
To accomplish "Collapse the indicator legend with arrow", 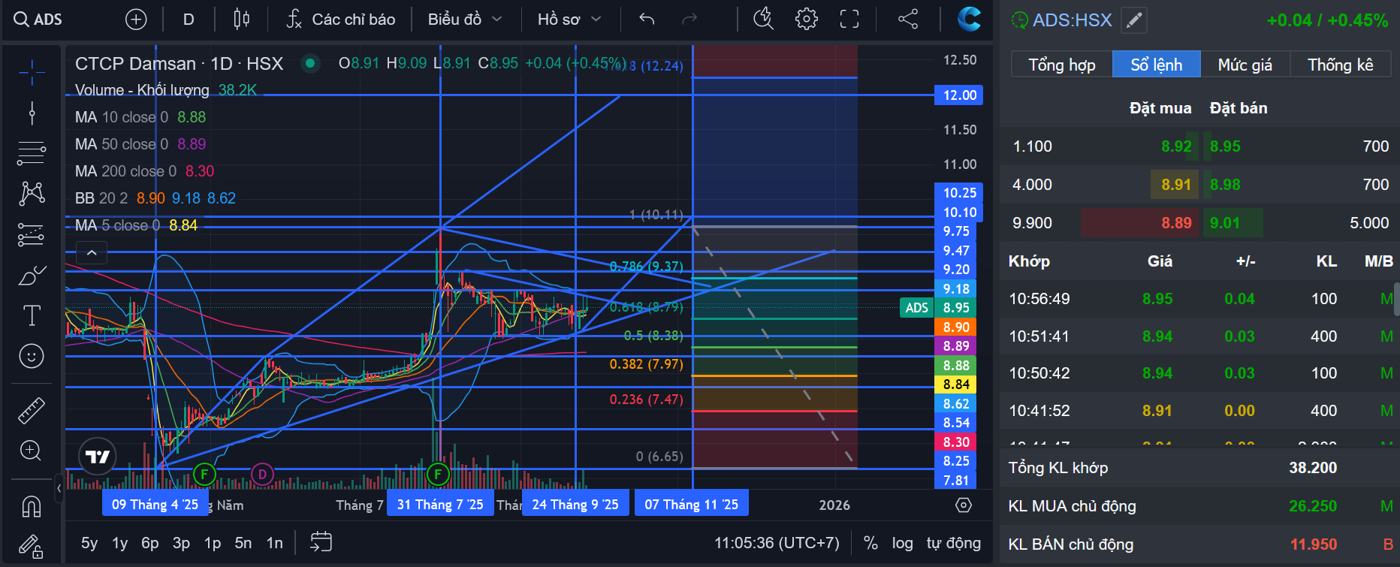I will tap(92, 253).
